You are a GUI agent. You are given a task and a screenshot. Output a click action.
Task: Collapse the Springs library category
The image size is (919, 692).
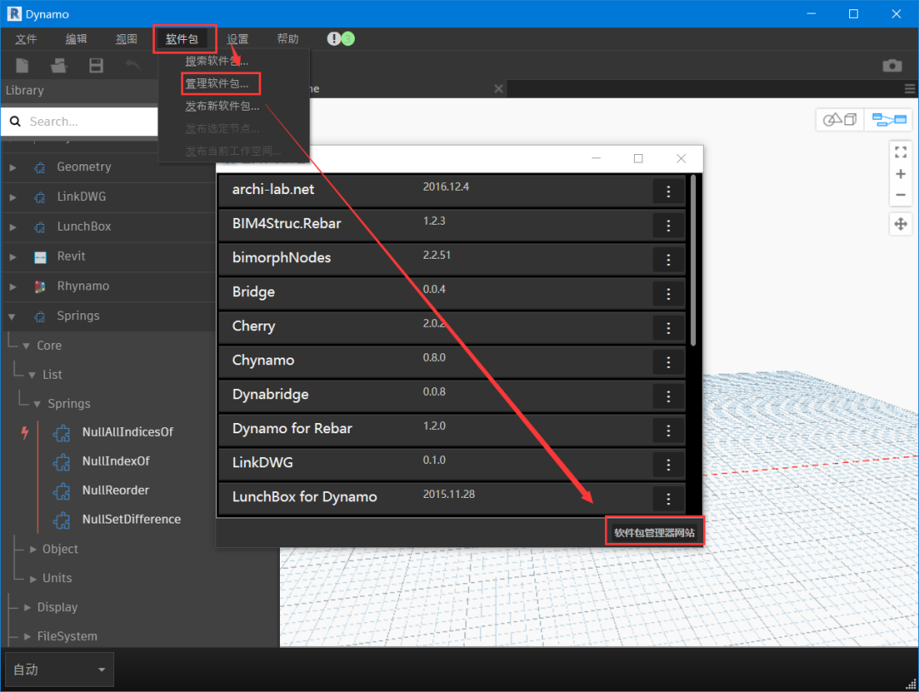click(13, 317)
